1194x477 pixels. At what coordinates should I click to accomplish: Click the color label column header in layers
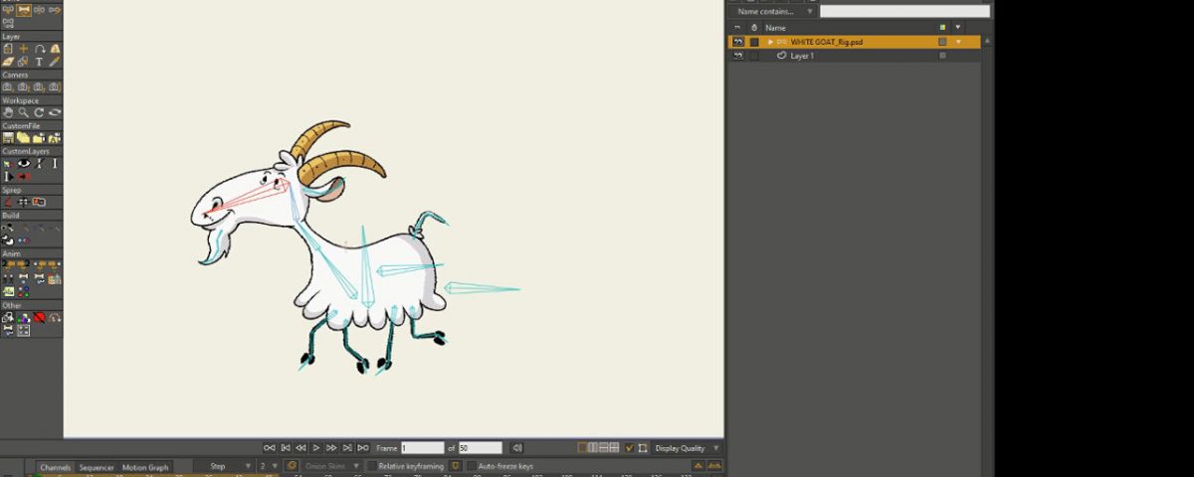942,27
